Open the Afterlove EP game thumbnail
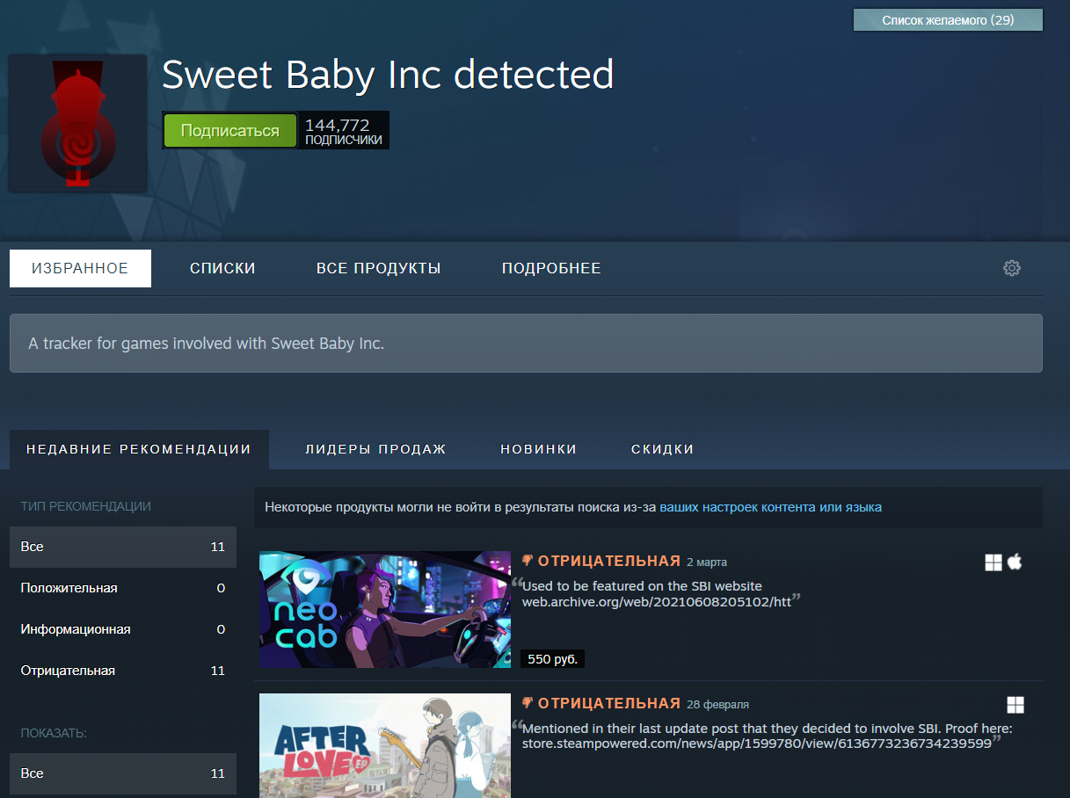The width and height of the screenshot is (1070, 798). click(x=385, y=745)
